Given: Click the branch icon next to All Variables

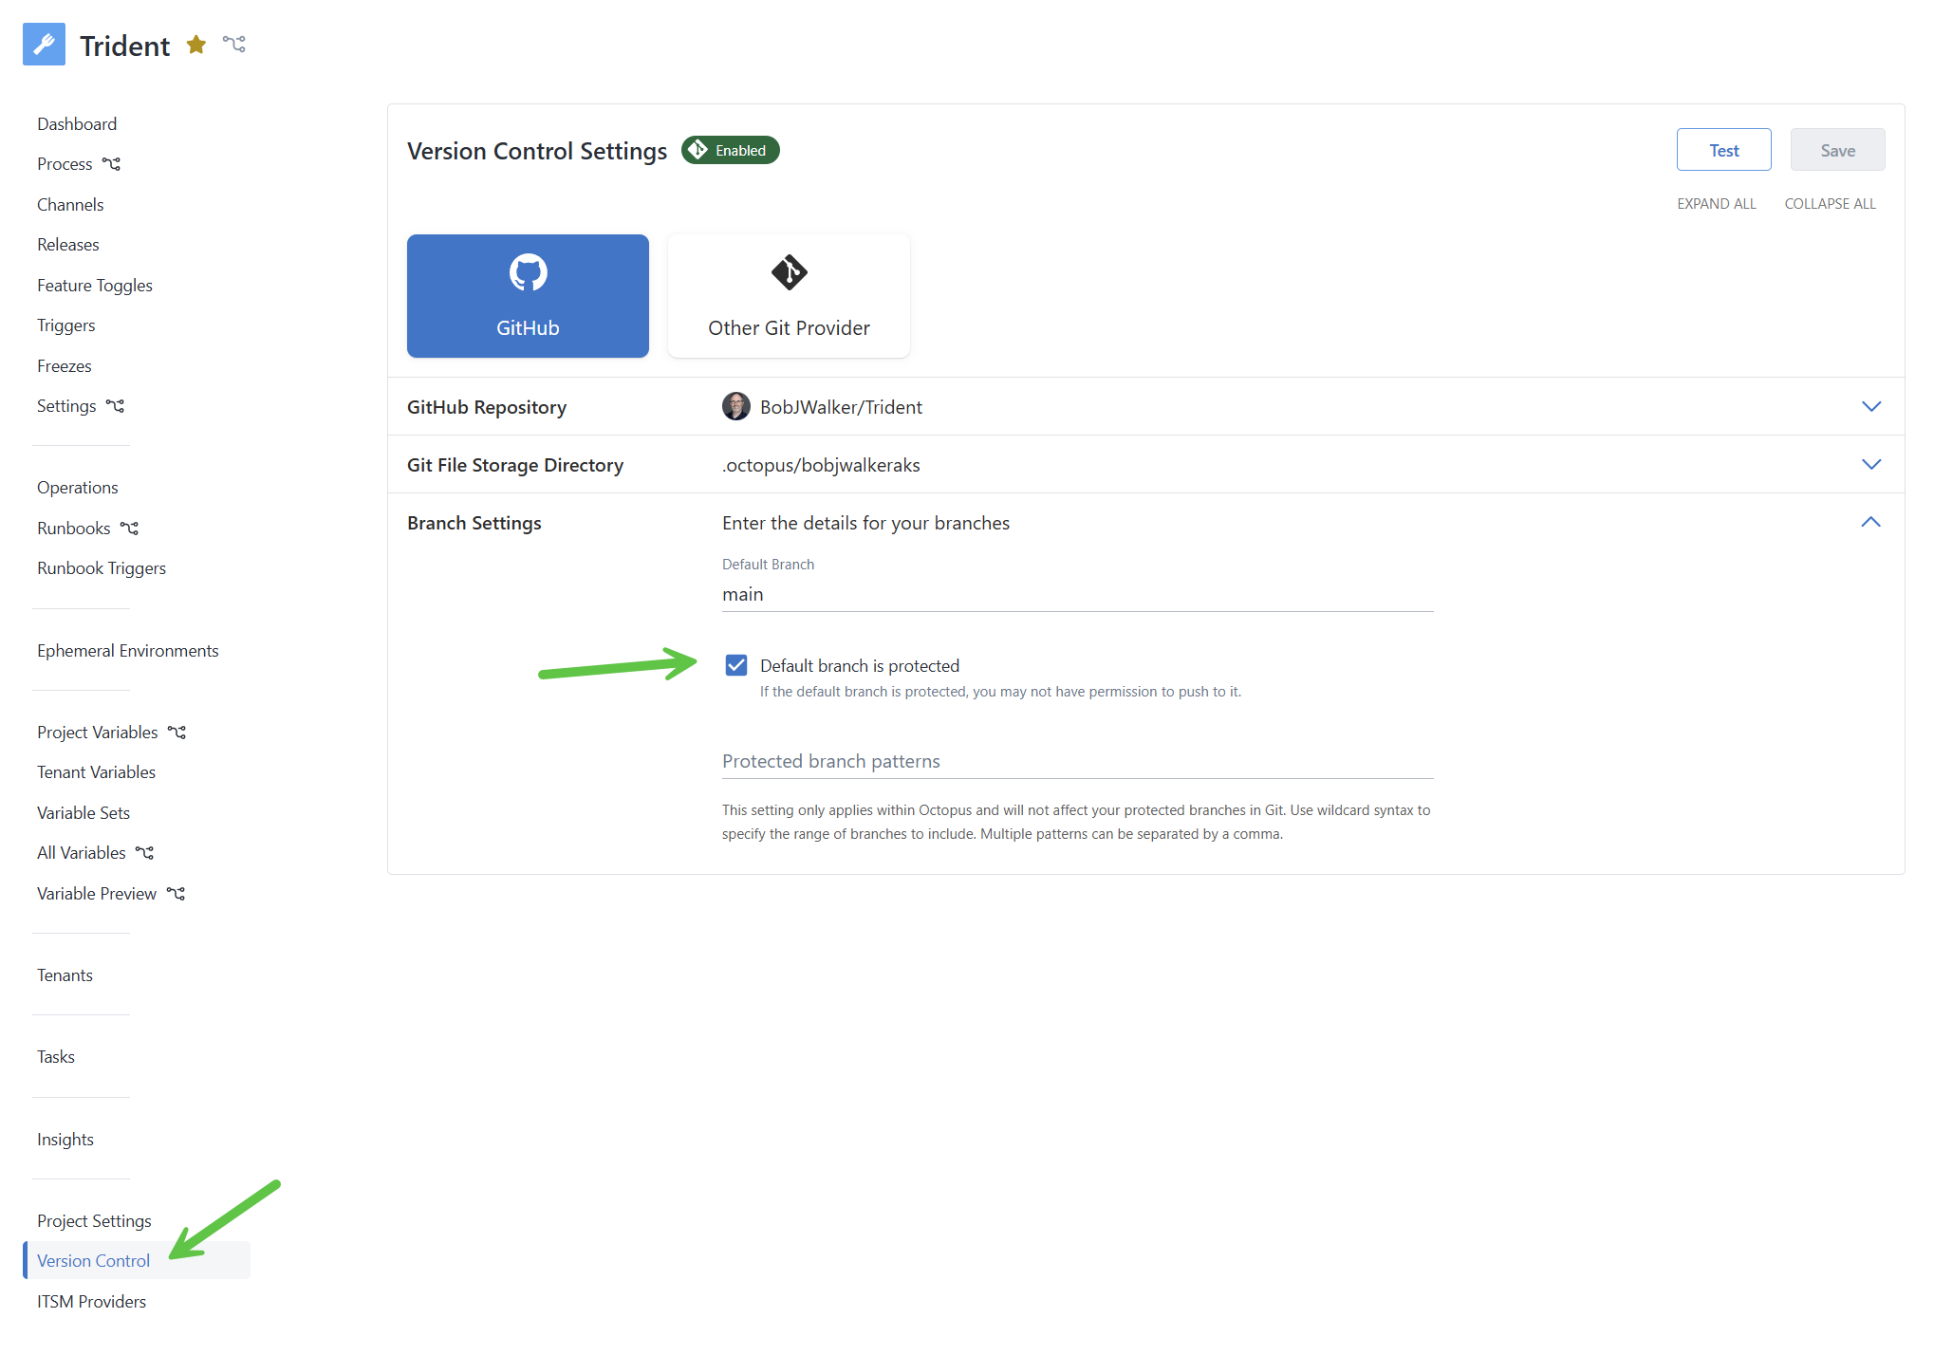Looking at the screenshot, I should [144, 852].
